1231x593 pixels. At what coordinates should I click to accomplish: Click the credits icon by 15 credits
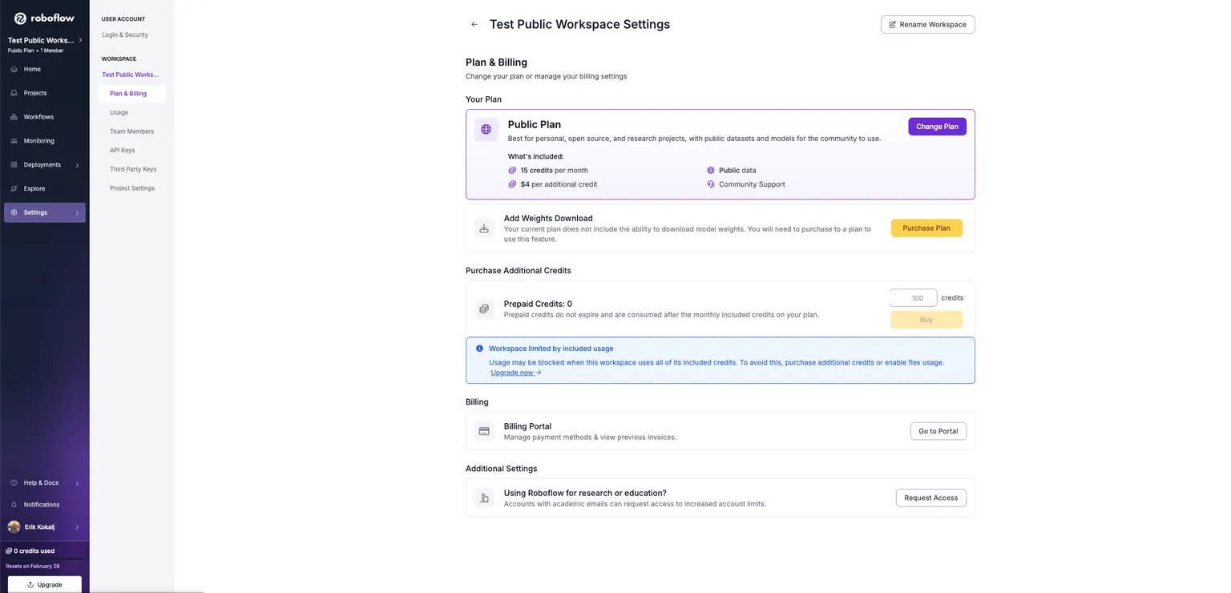pyautogui.click(x=512, y=171)
